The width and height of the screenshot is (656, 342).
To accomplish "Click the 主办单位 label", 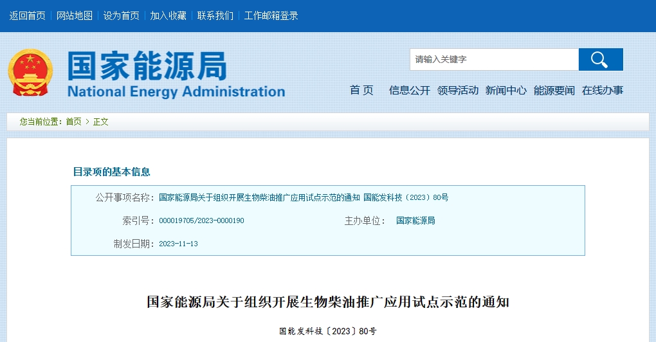I will point(365,221).
